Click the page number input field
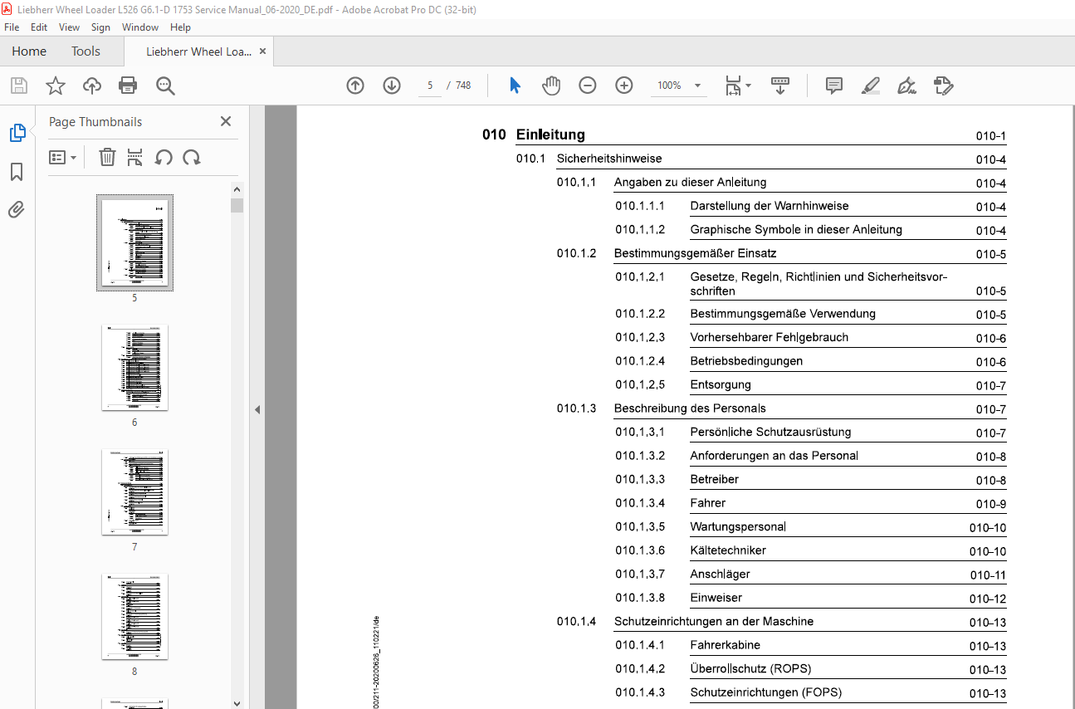The image size is (1075, 709). pos(430,86)
